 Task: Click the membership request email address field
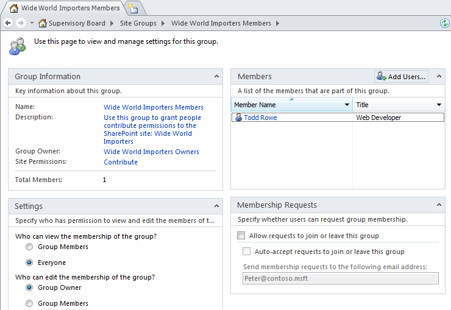(x=341, y=278)
